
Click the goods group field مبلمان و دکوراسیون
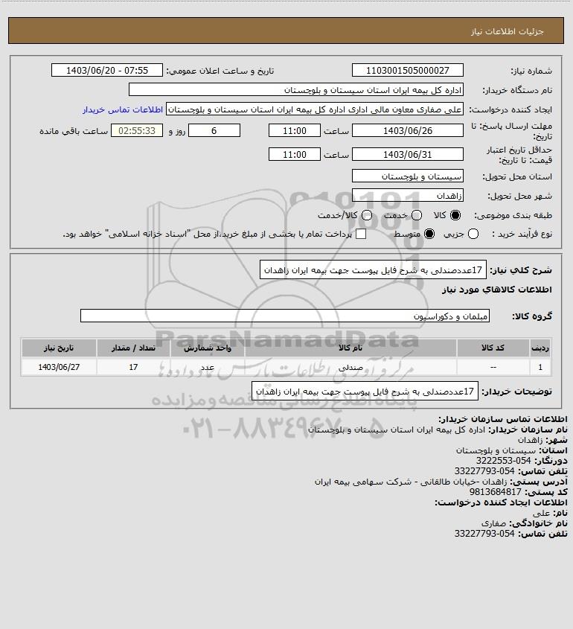[x=285, y=316]
